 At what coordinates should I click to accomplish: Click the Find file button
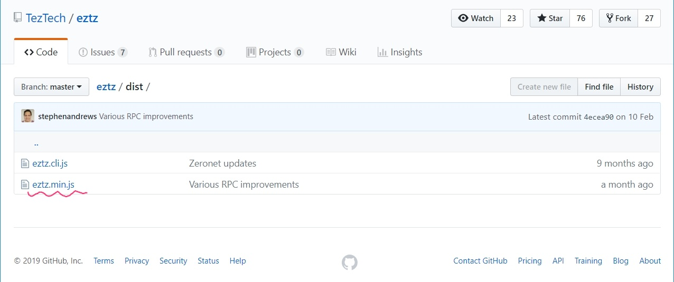(599, 86)
